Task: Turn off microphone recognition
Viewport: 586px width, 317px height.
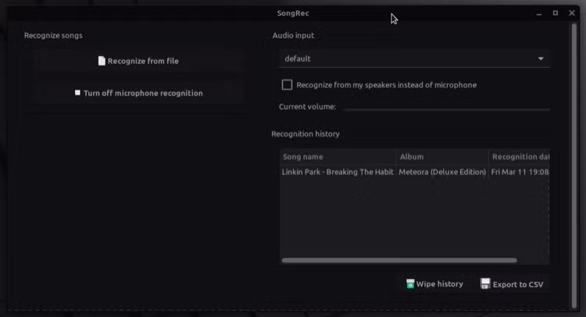Action: point(138,93)
